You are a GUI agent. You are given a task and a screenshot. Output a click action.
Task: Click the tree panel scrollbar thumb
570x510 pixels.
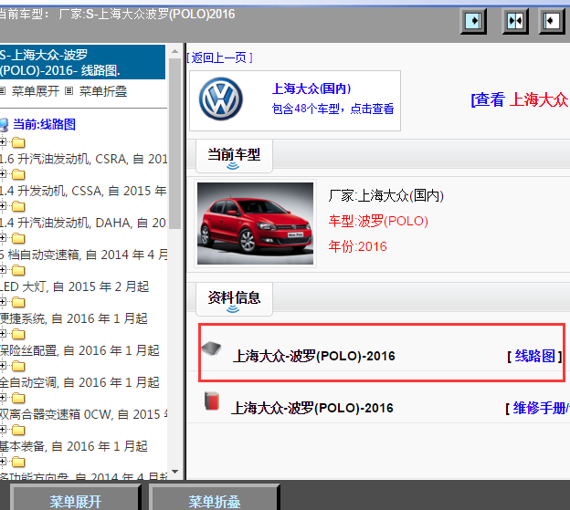[x=174, y=143]
